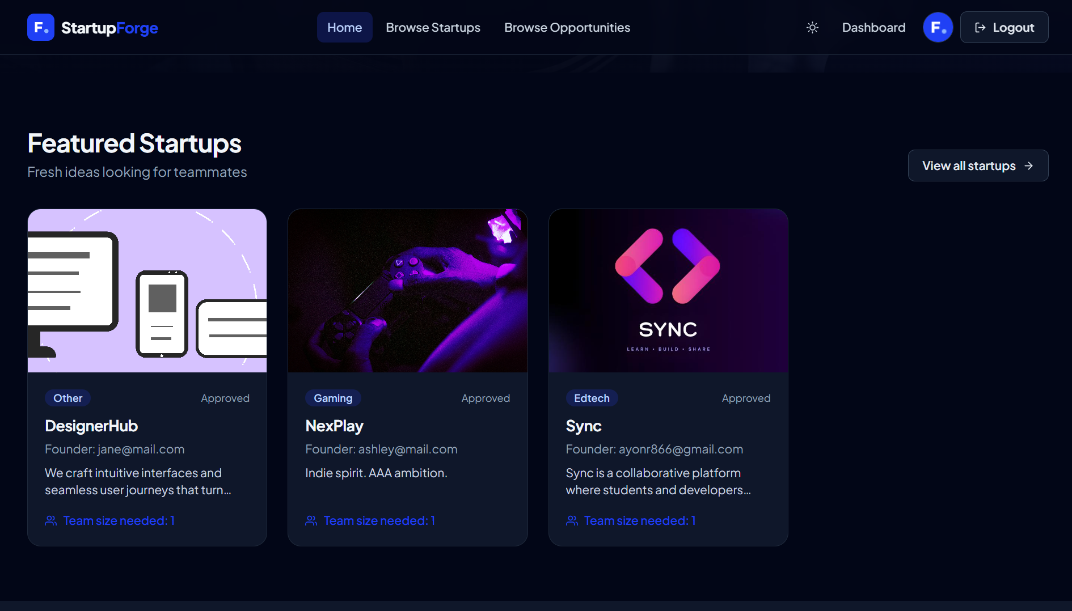Click "Team size needed: 1" on DesignerHub card

pyautogui.click(x=119, y=520)
